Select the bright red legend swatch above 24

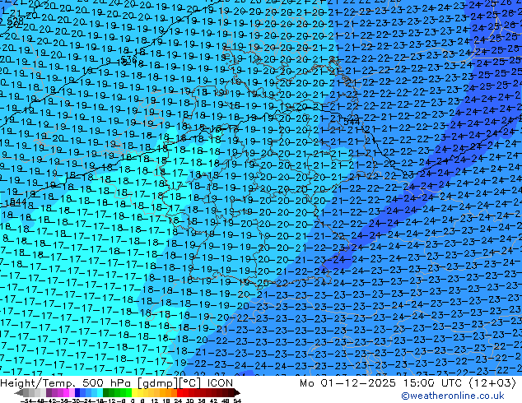pos(179,392)
